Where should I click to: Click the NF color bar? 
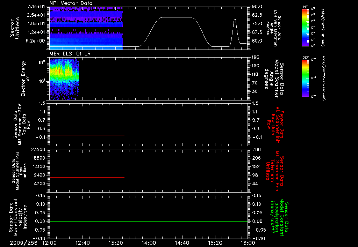pyautogui.click(x=305, y=27)
